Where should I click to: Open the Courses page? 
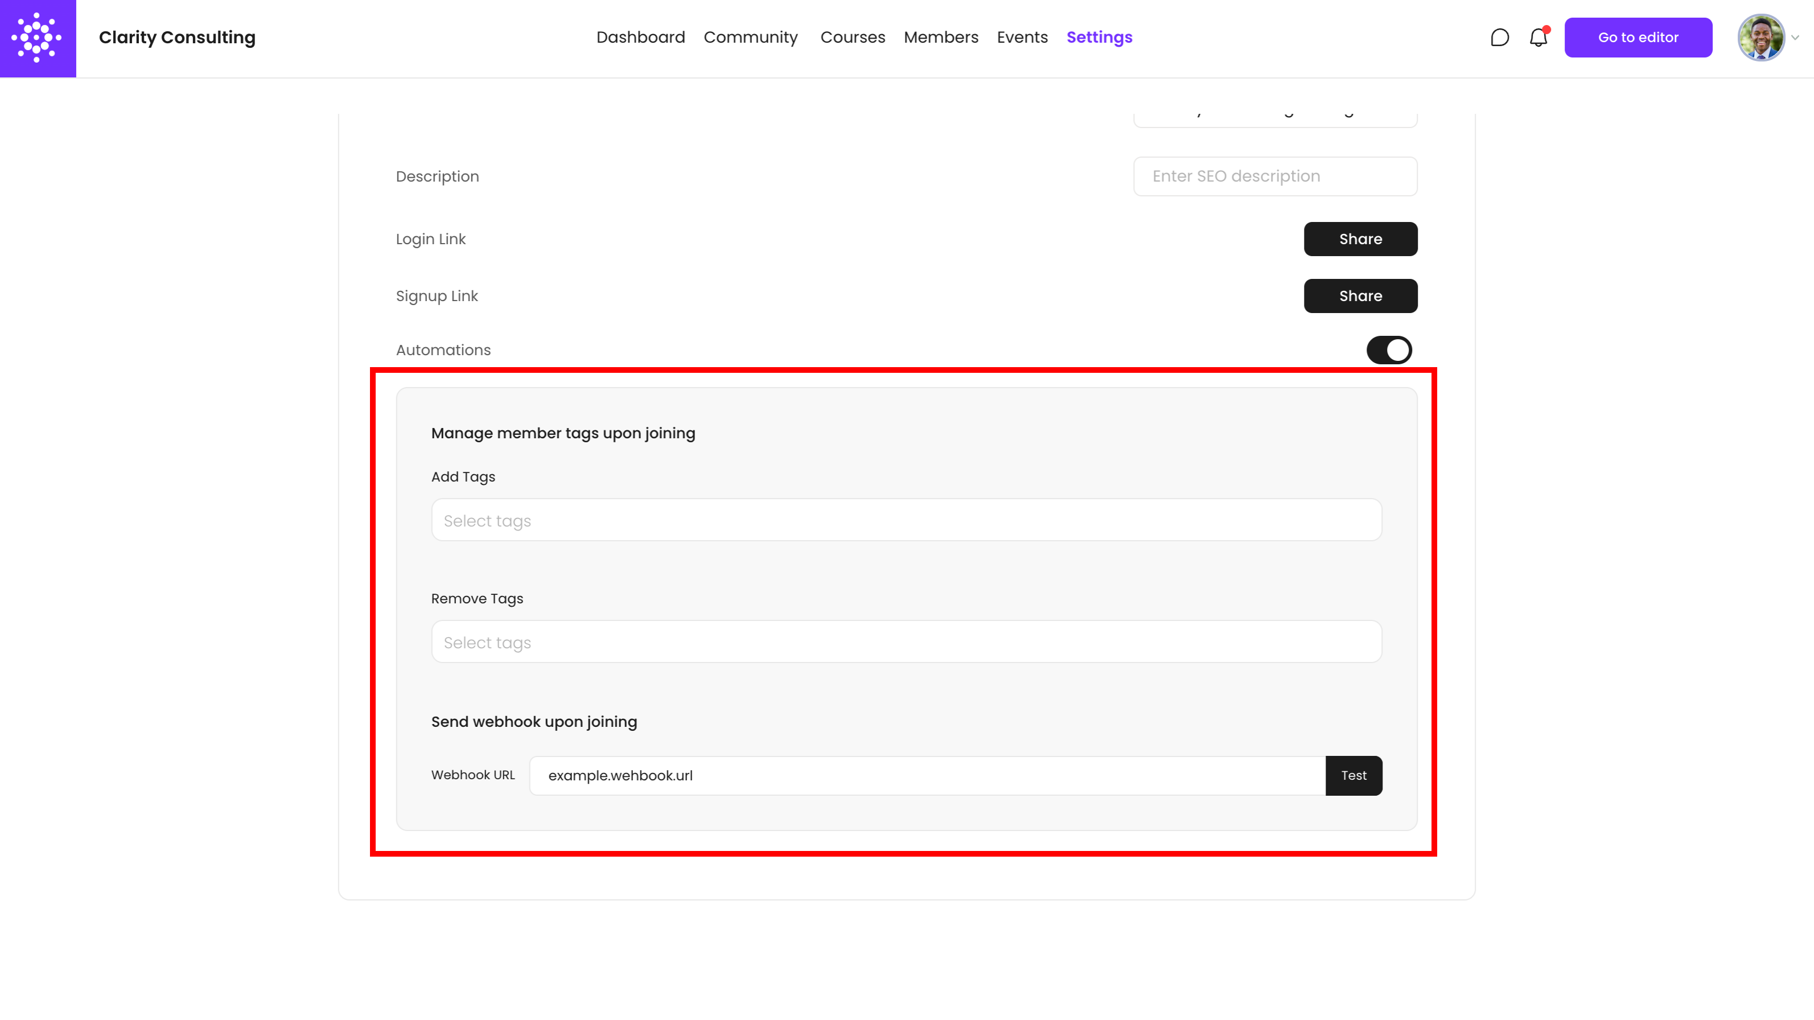tap(853, 38)
